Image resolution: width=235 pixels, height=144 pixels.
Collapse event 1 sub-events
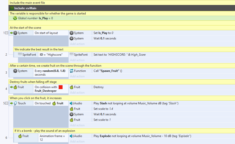point(7,33)
